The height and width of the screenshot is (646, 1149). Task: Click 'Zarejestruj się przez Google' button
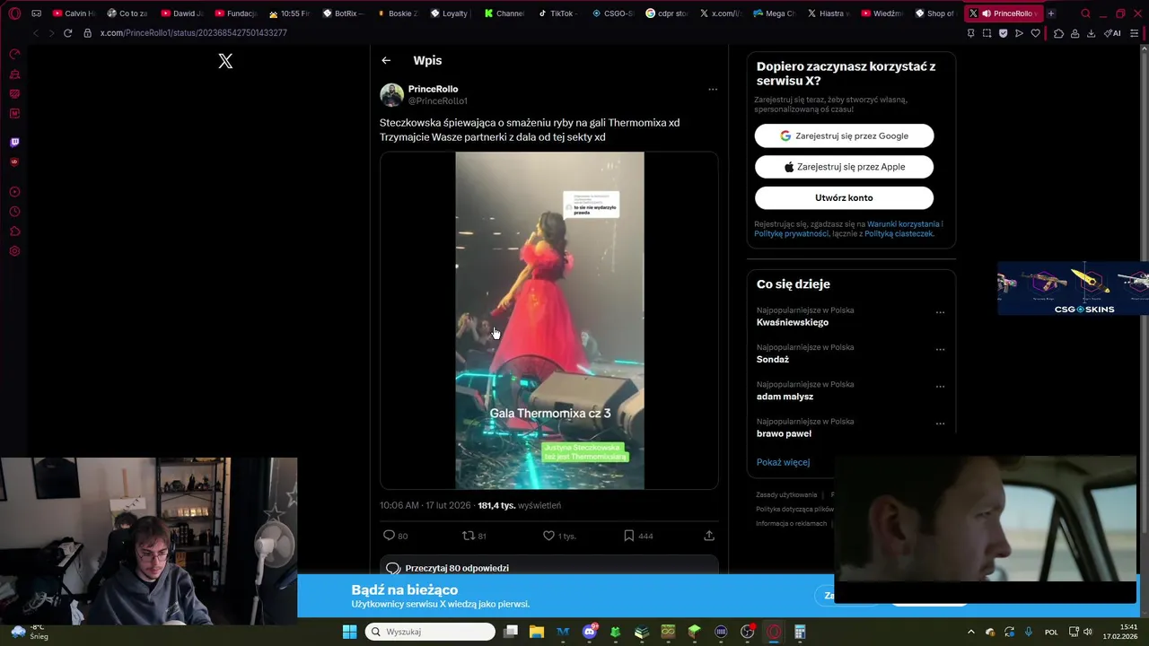click(844, 135)
